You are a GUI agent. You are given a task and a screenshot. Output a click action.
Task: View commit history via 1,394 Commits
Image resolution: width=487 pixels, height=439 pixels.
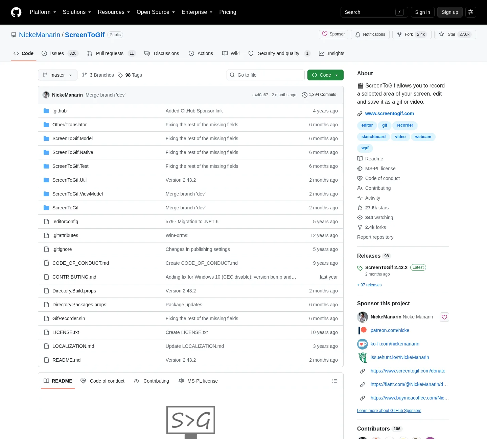319,95
